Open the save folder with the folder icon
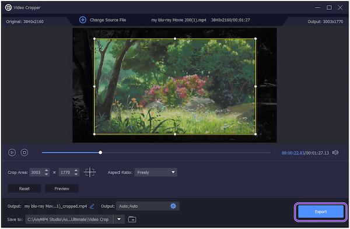 point(132,220)
